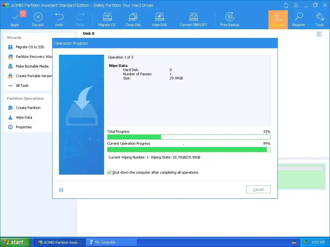Click the Disk 0 heading
Viewport: 330px width, 247px height.
(x=89, y=33)
